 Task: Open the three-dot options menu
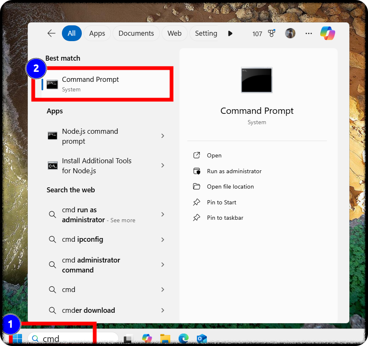coord(309,33)
